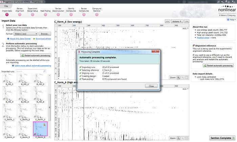Click the "22 of 22 processed" text
Viewport: 237px width, 142px height.
(110, 67)
